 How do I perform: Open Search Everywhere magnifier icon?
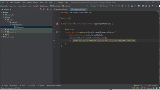(156, 6)
